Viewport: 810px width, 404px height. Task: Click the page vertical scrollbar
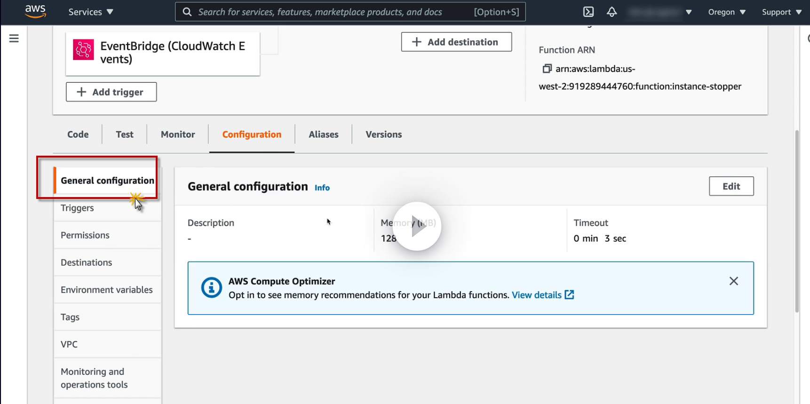coord(797,221)
